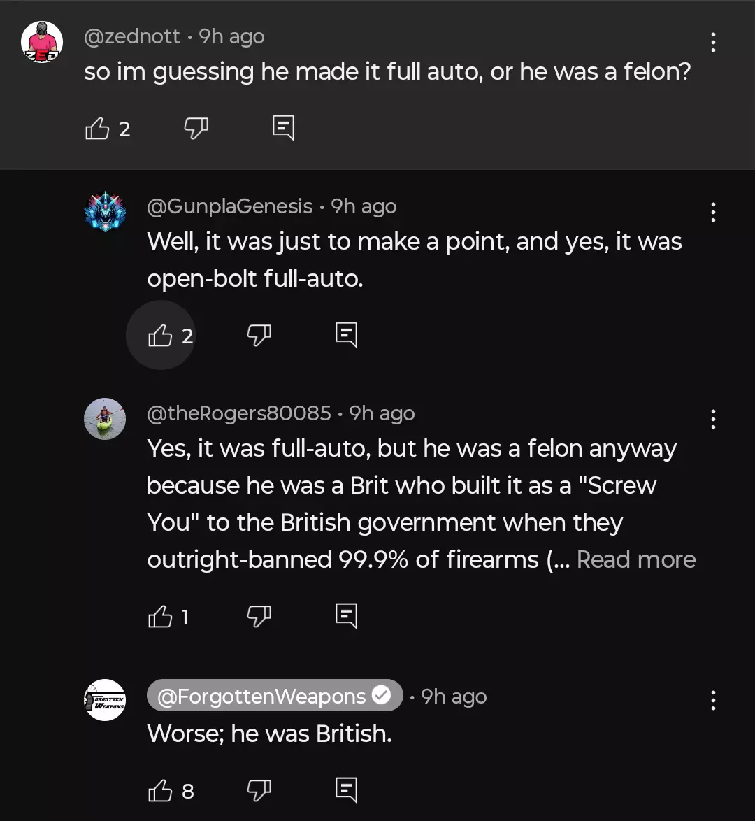Open more options for @theRogers80085 reply
This screenshot has height=821, width=755.
[713, 419]
